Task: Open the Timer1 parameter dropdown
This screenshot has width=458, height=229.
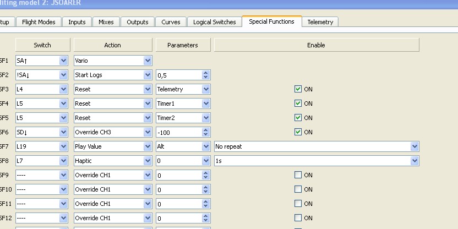Action: (206, 103)
